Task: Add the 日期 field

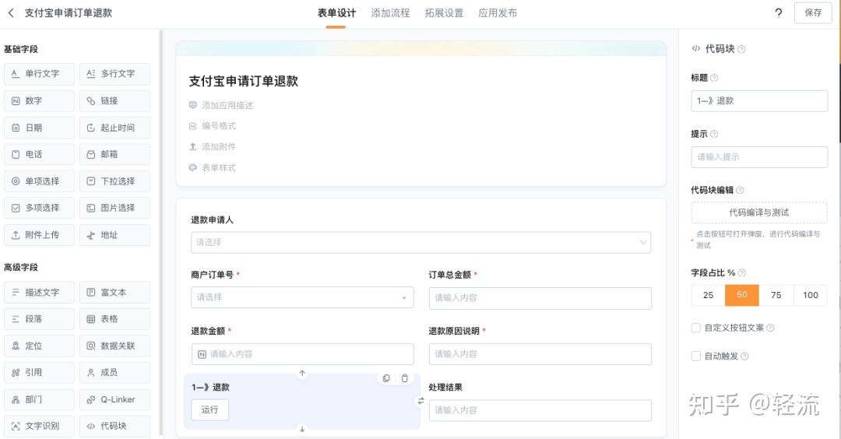Action: tap(39, 128)
